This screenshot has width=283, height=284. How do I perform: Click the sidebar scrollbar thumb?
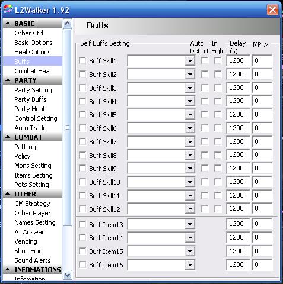[x=67, y=127]
